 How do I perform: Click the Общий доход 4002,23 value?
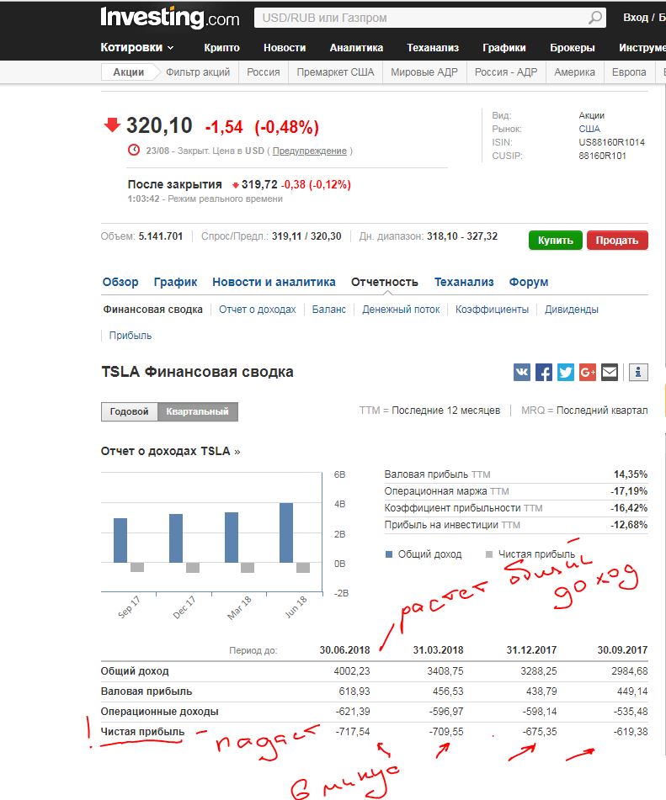coord(352,671)
